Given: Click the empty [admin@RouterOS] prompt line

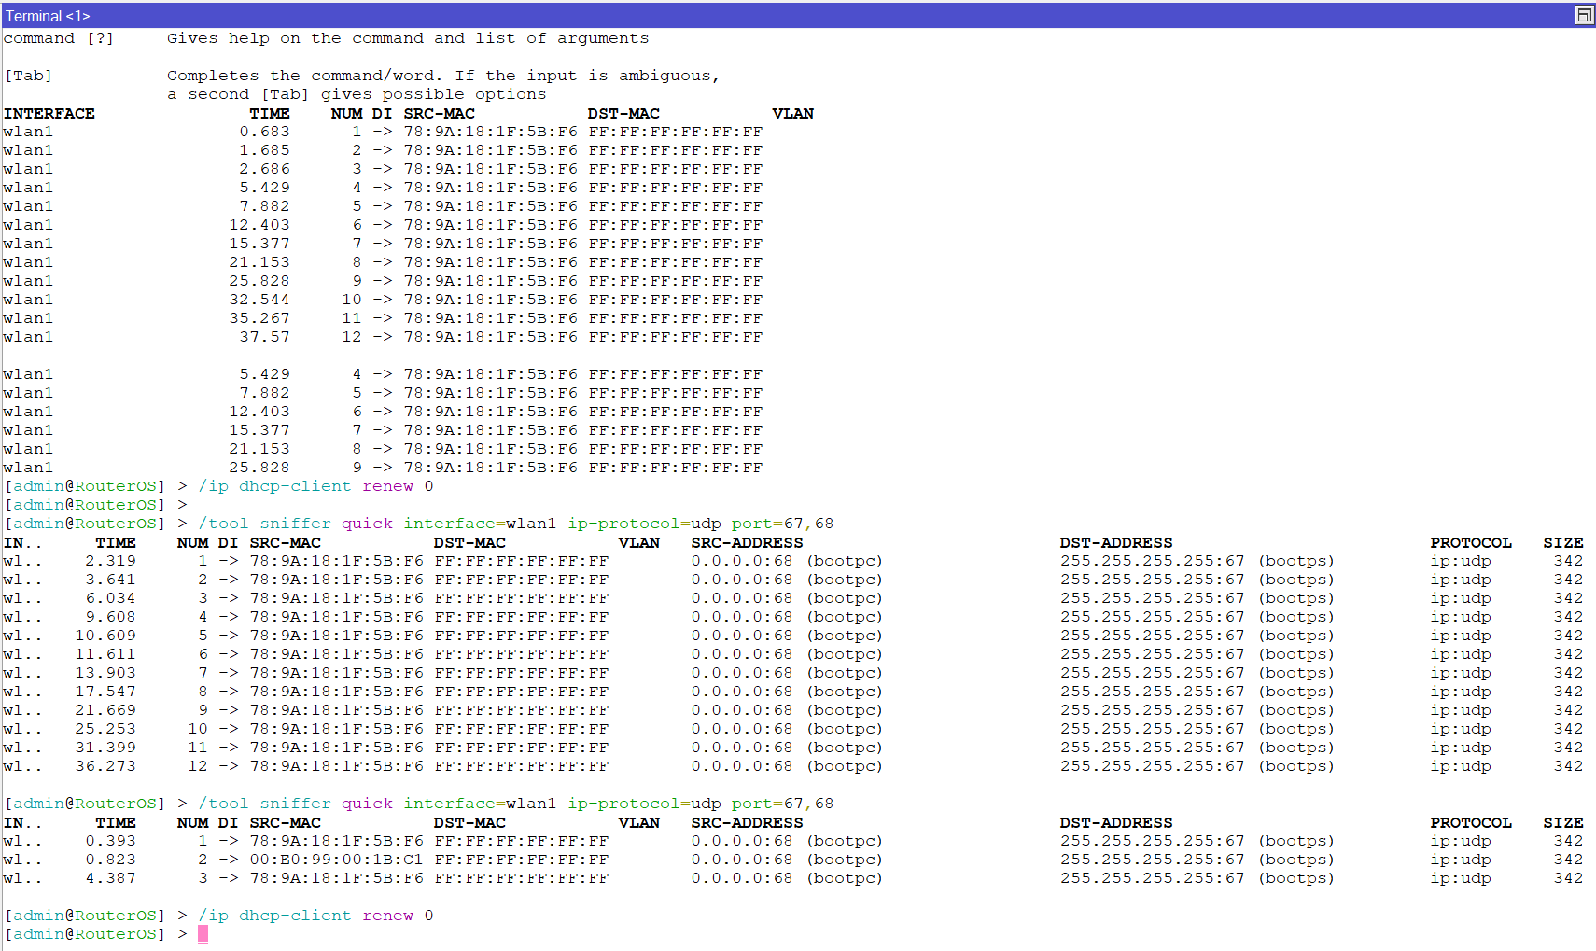Looking at the screenshot, I should tap(96, 505).
